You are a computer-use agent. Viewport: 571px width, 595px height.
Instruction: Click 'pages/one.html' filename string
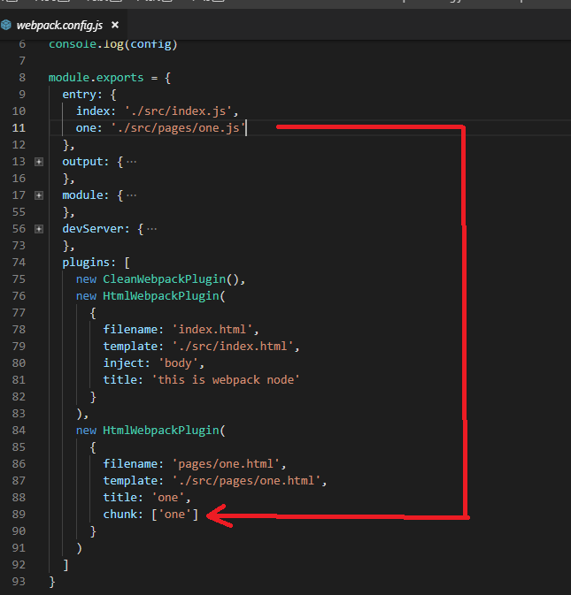pyautogui.click(x=226, y=464)
